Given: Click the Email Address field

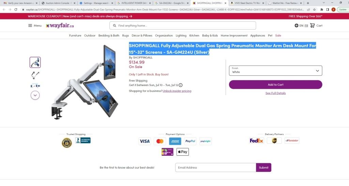Looking at the screenshot, I should pos(215,167).
